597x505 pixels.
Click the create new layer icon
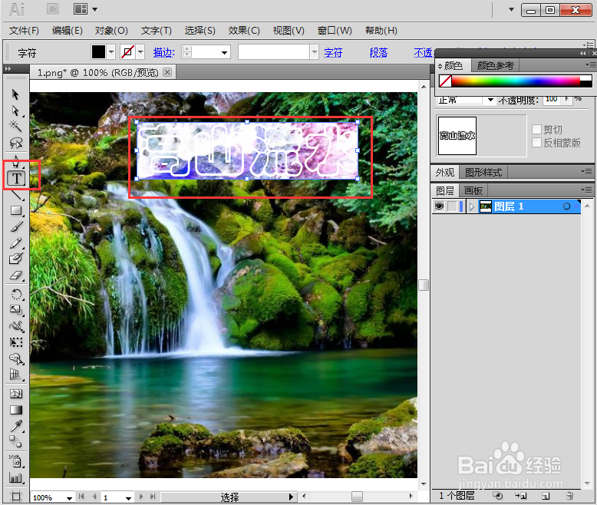coord(546,496)
